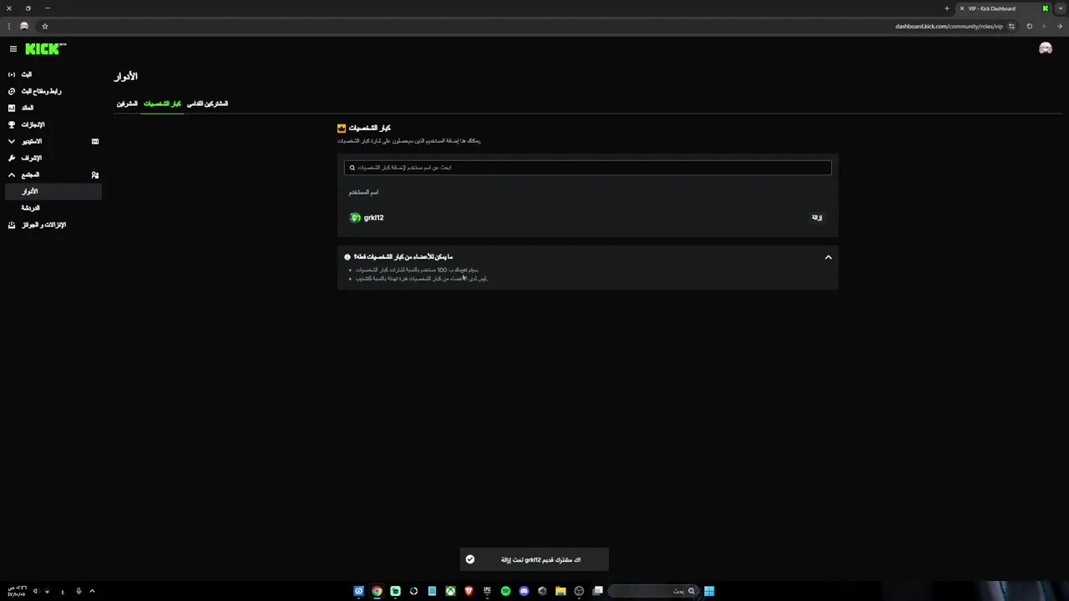Click the Windows taskbar search box
The width and height of the screenshot is (1069, 601).
point(655,591)
